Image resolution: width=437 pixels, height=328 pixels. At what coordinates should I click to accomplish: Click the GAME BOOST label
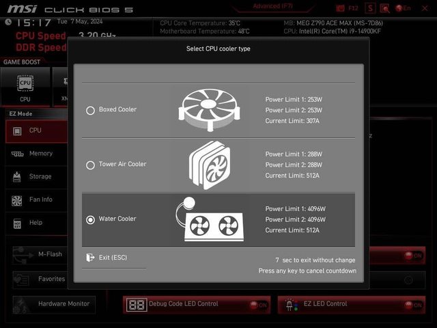(22, 62)
